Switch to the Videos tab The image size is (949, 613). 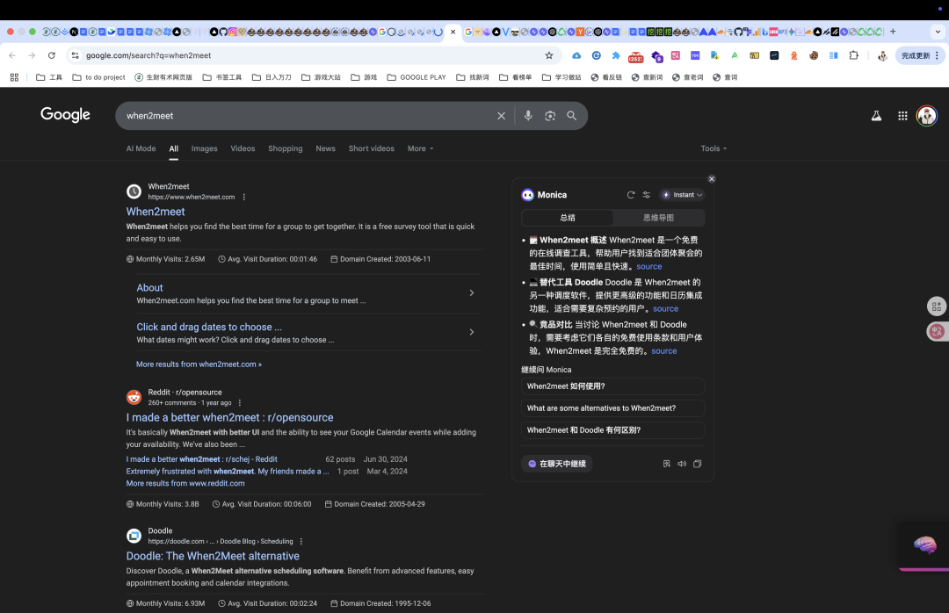pyautogui.click(x=243, y=148)
